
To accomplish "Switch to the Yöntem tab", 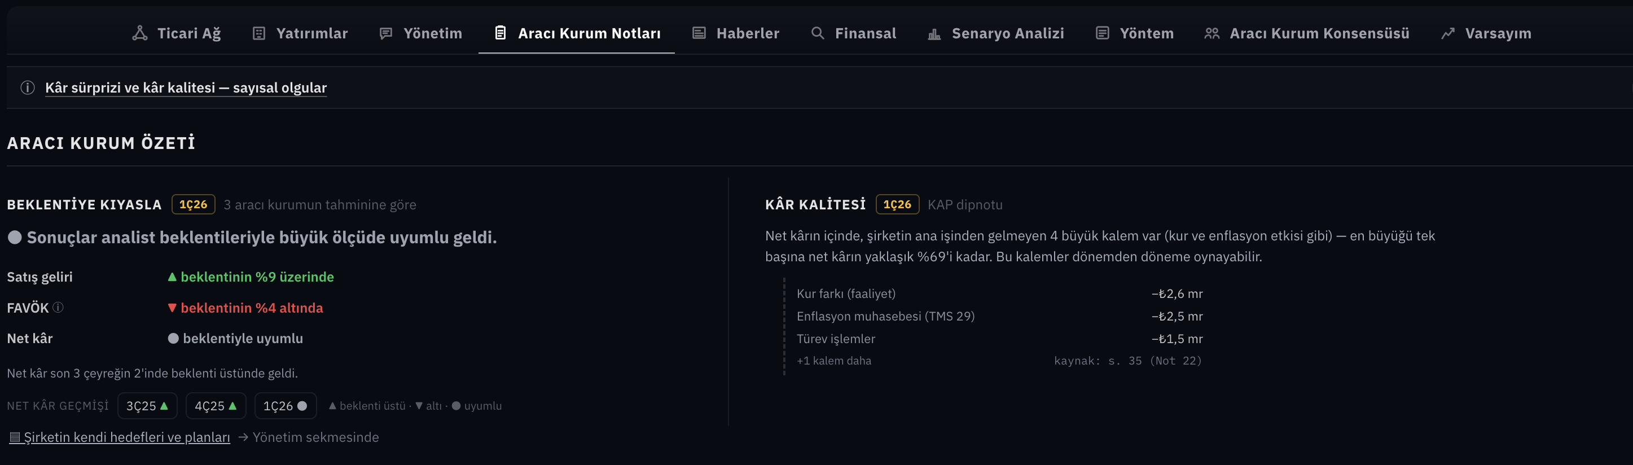I will pos(1134,33).
